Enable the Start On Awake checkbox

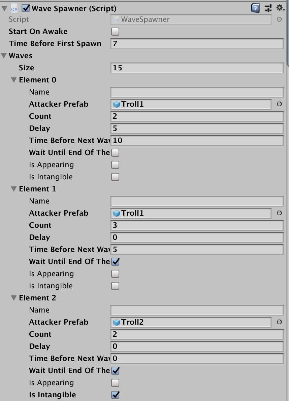pyautogui.click(x=115, y=32)
